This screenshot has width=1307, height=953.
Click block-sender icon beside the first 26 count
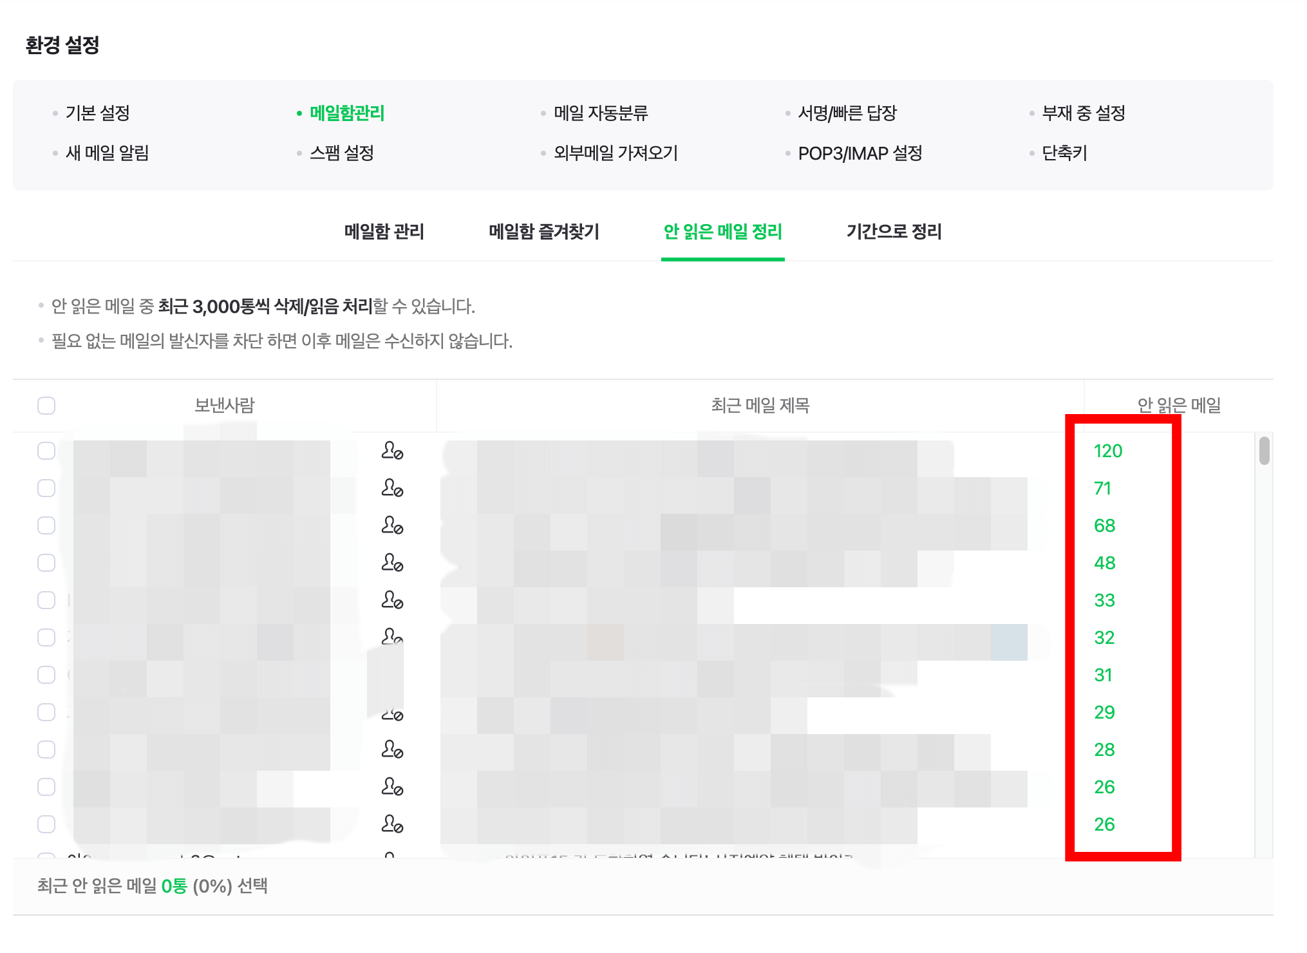point(392,787)
